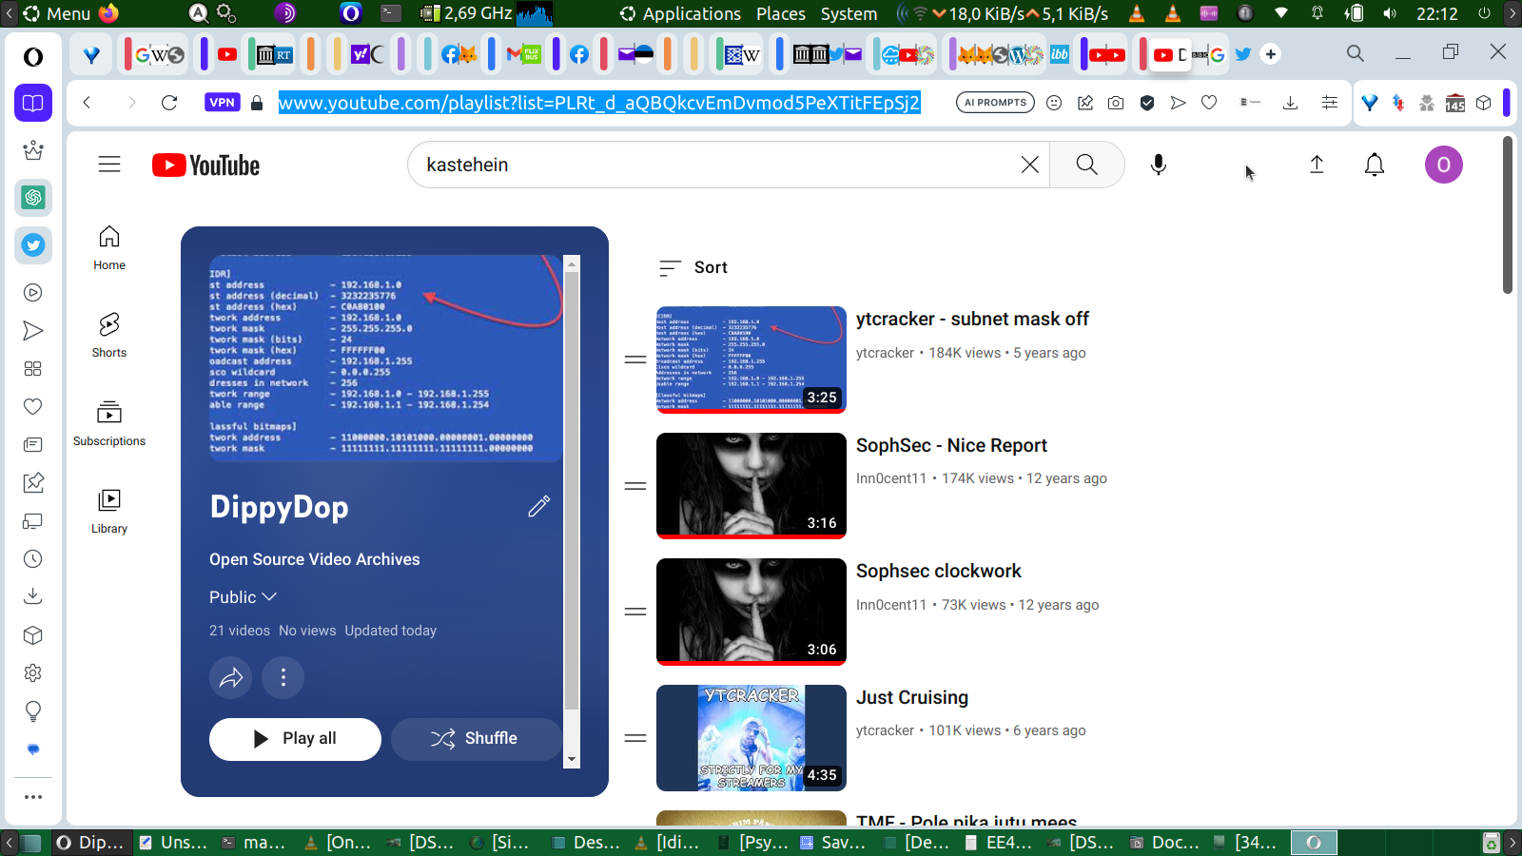Open ChatGPT in the Opera sidebar
The width and height of the screenshot is (1522, 856).
coord(33,198)
